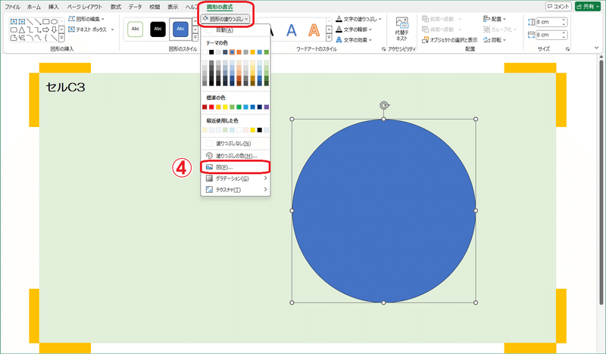Select the rectangle shape tool
606x354 pixels.
46,22
